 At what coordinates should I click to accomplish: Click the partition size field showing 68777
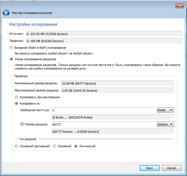pos(103,124)
